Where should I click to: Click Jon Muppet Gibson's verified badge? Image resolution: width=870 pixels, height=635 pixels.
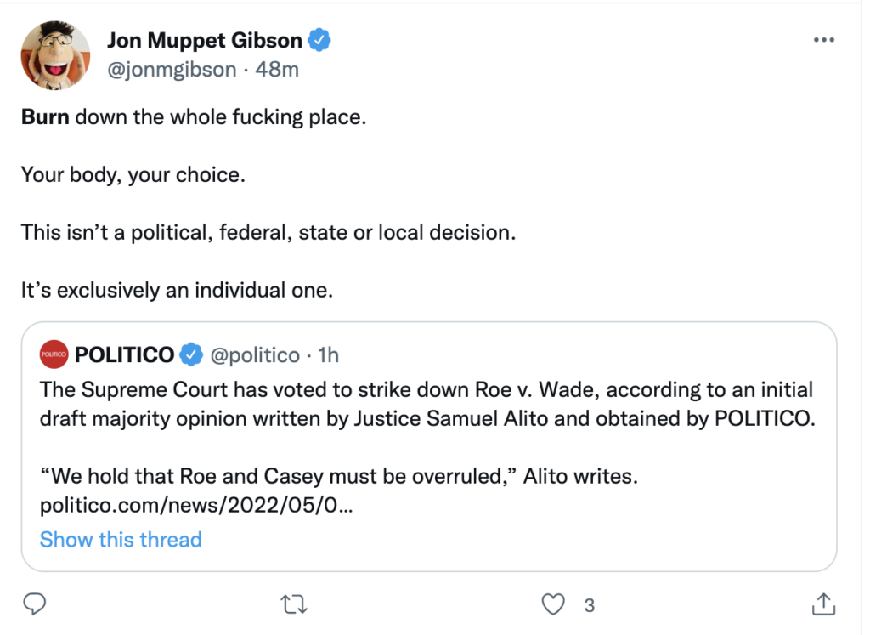click(319, 40)
